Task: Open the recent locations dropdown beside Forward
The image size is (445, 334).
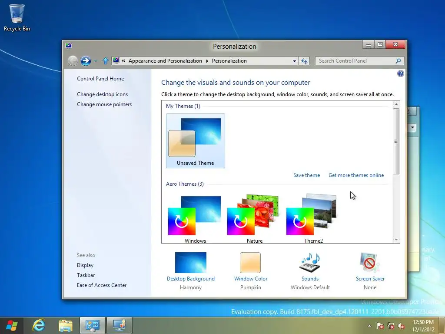Action: 96,61
